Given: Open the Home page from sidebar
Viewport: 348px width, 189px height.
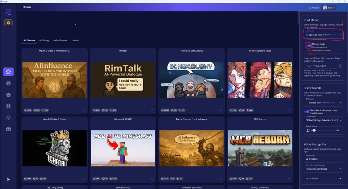Looking at the screenshot, I should [9, 72].
